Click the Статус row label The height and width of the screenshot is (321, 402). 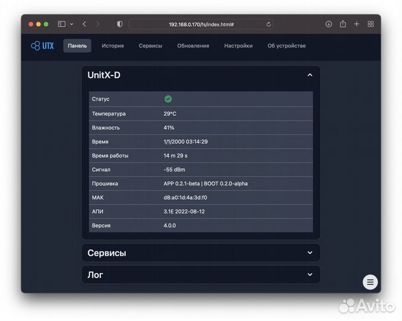[x=100, y=99]
